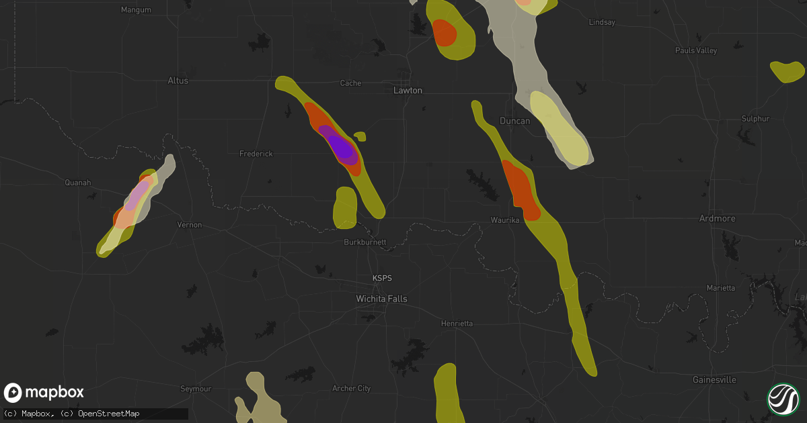Click the Quanah town label

tap(77, 182)
